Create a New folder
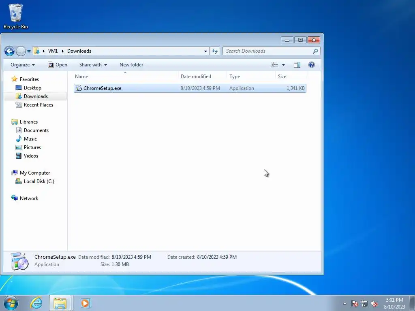415x311 pixels. 131,65
